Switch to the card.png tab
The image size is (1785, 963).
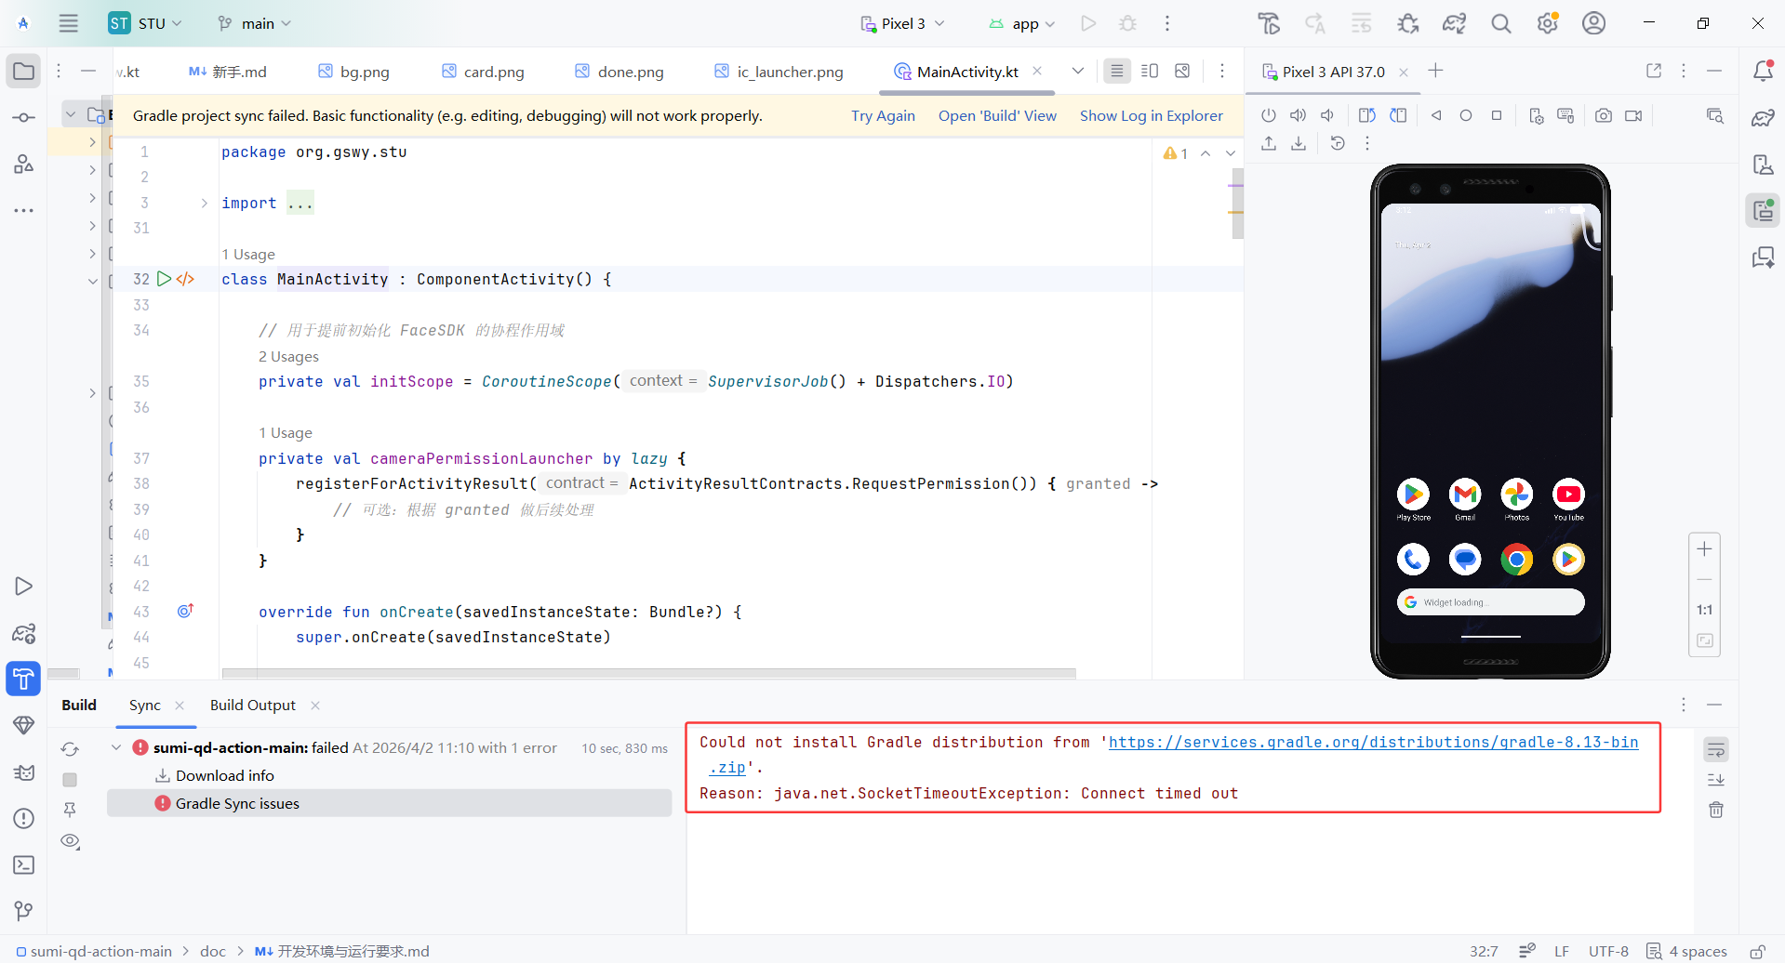point(483,72)
